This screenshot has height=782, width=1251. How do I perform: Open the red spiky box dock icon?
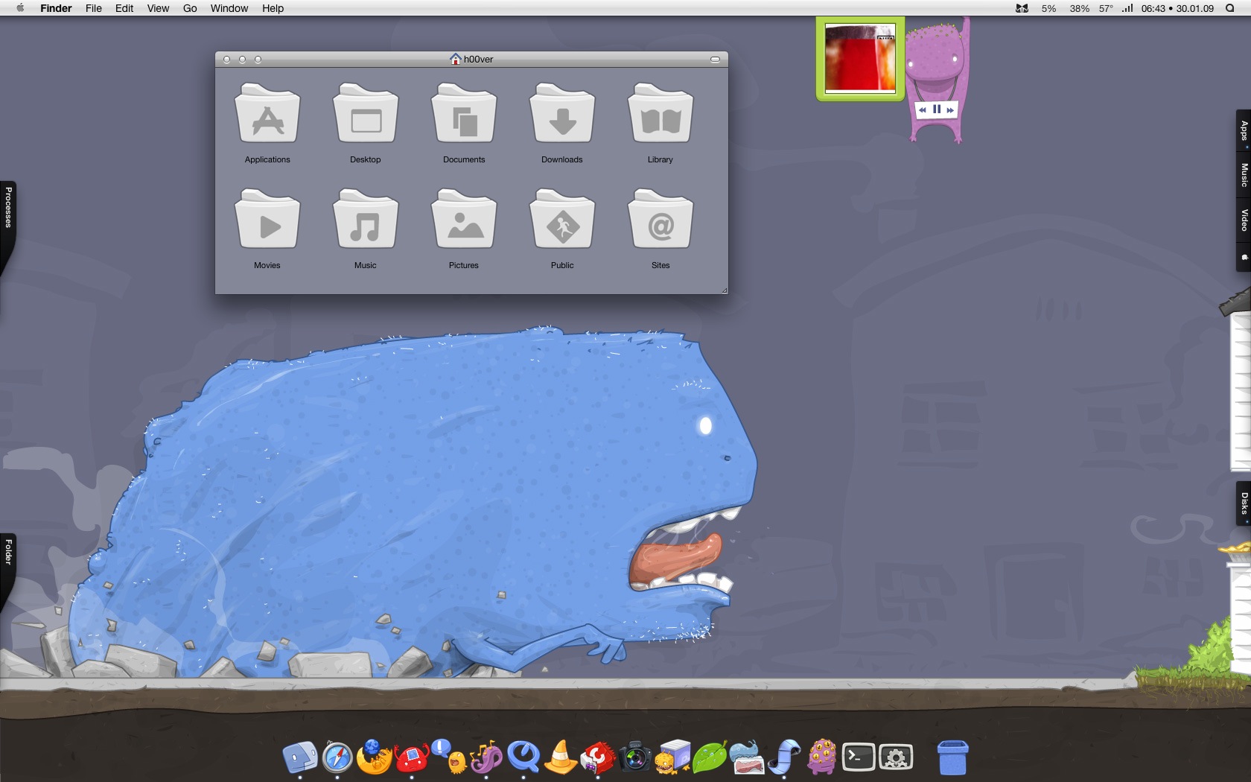[x=598, y=758]
